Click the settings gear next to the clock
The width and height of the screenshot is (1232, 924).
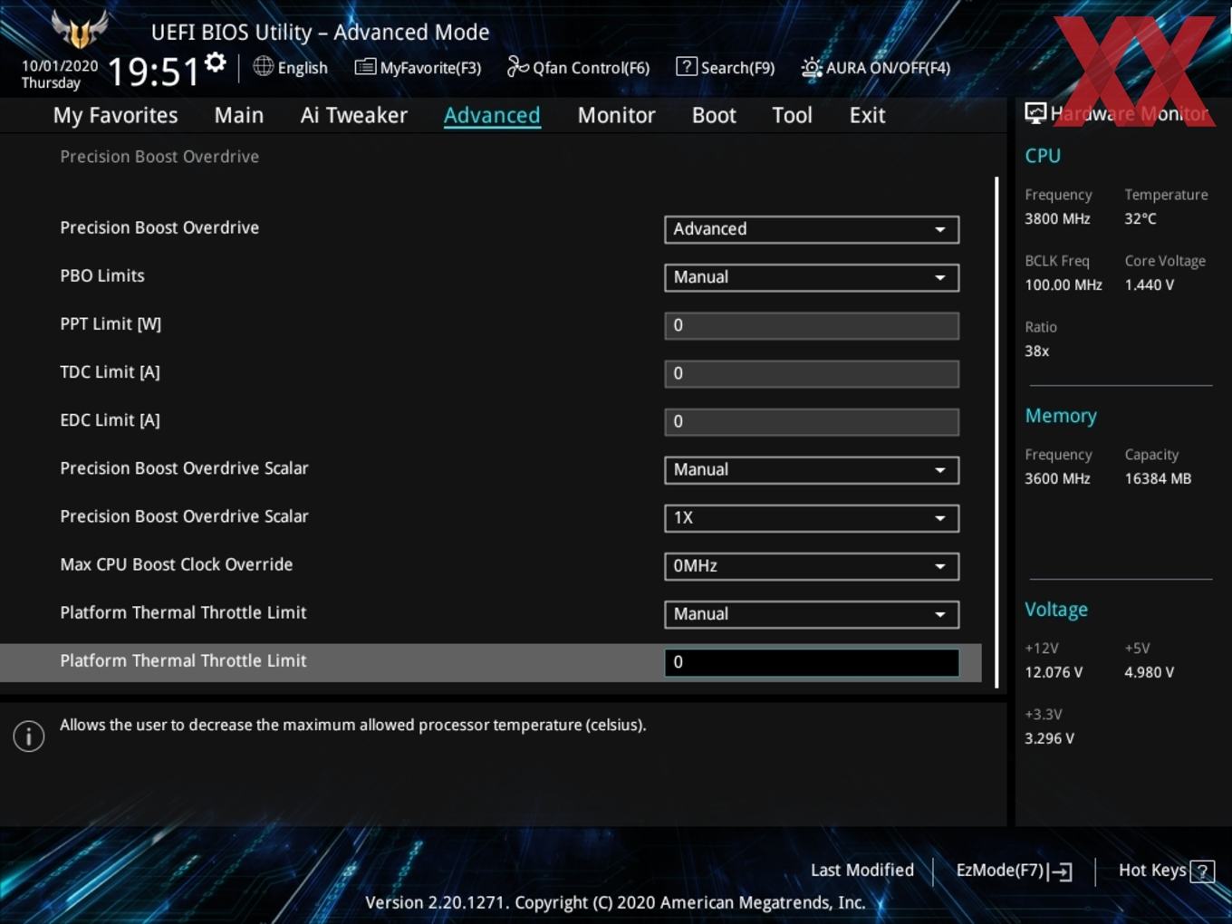215,63
